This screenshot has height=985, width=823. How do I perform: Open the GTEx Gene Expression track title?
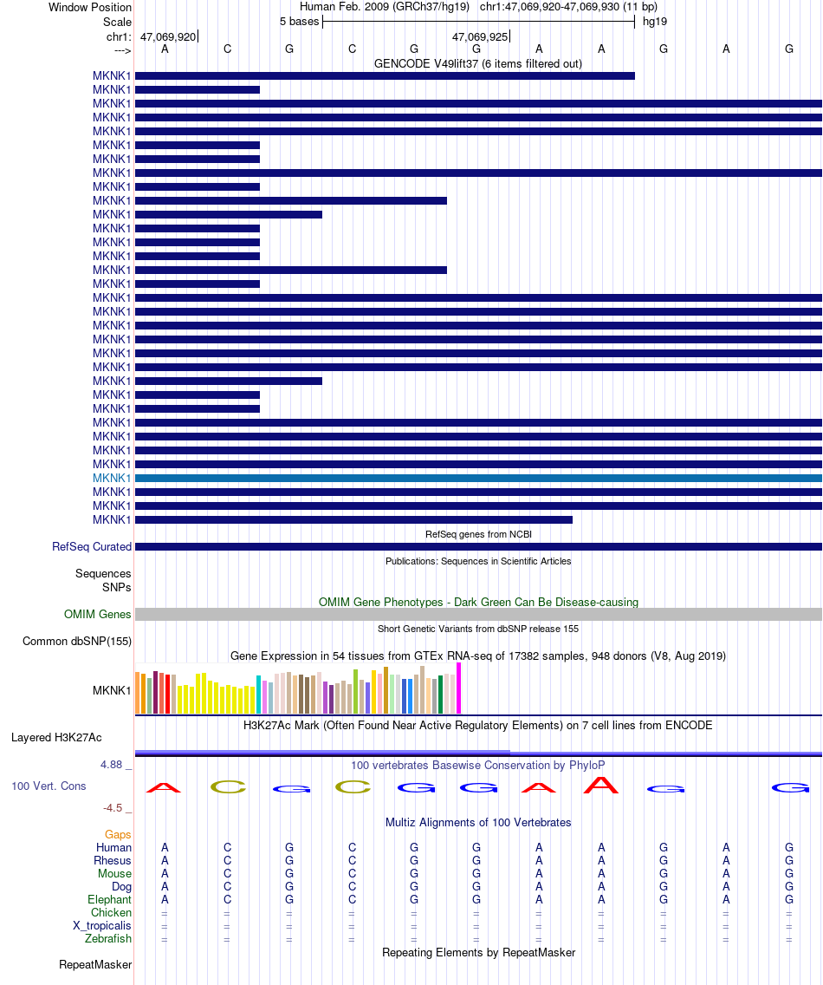[477, 656]
